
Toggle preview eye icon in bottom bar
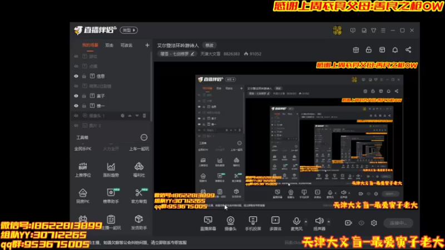(361, 223)
